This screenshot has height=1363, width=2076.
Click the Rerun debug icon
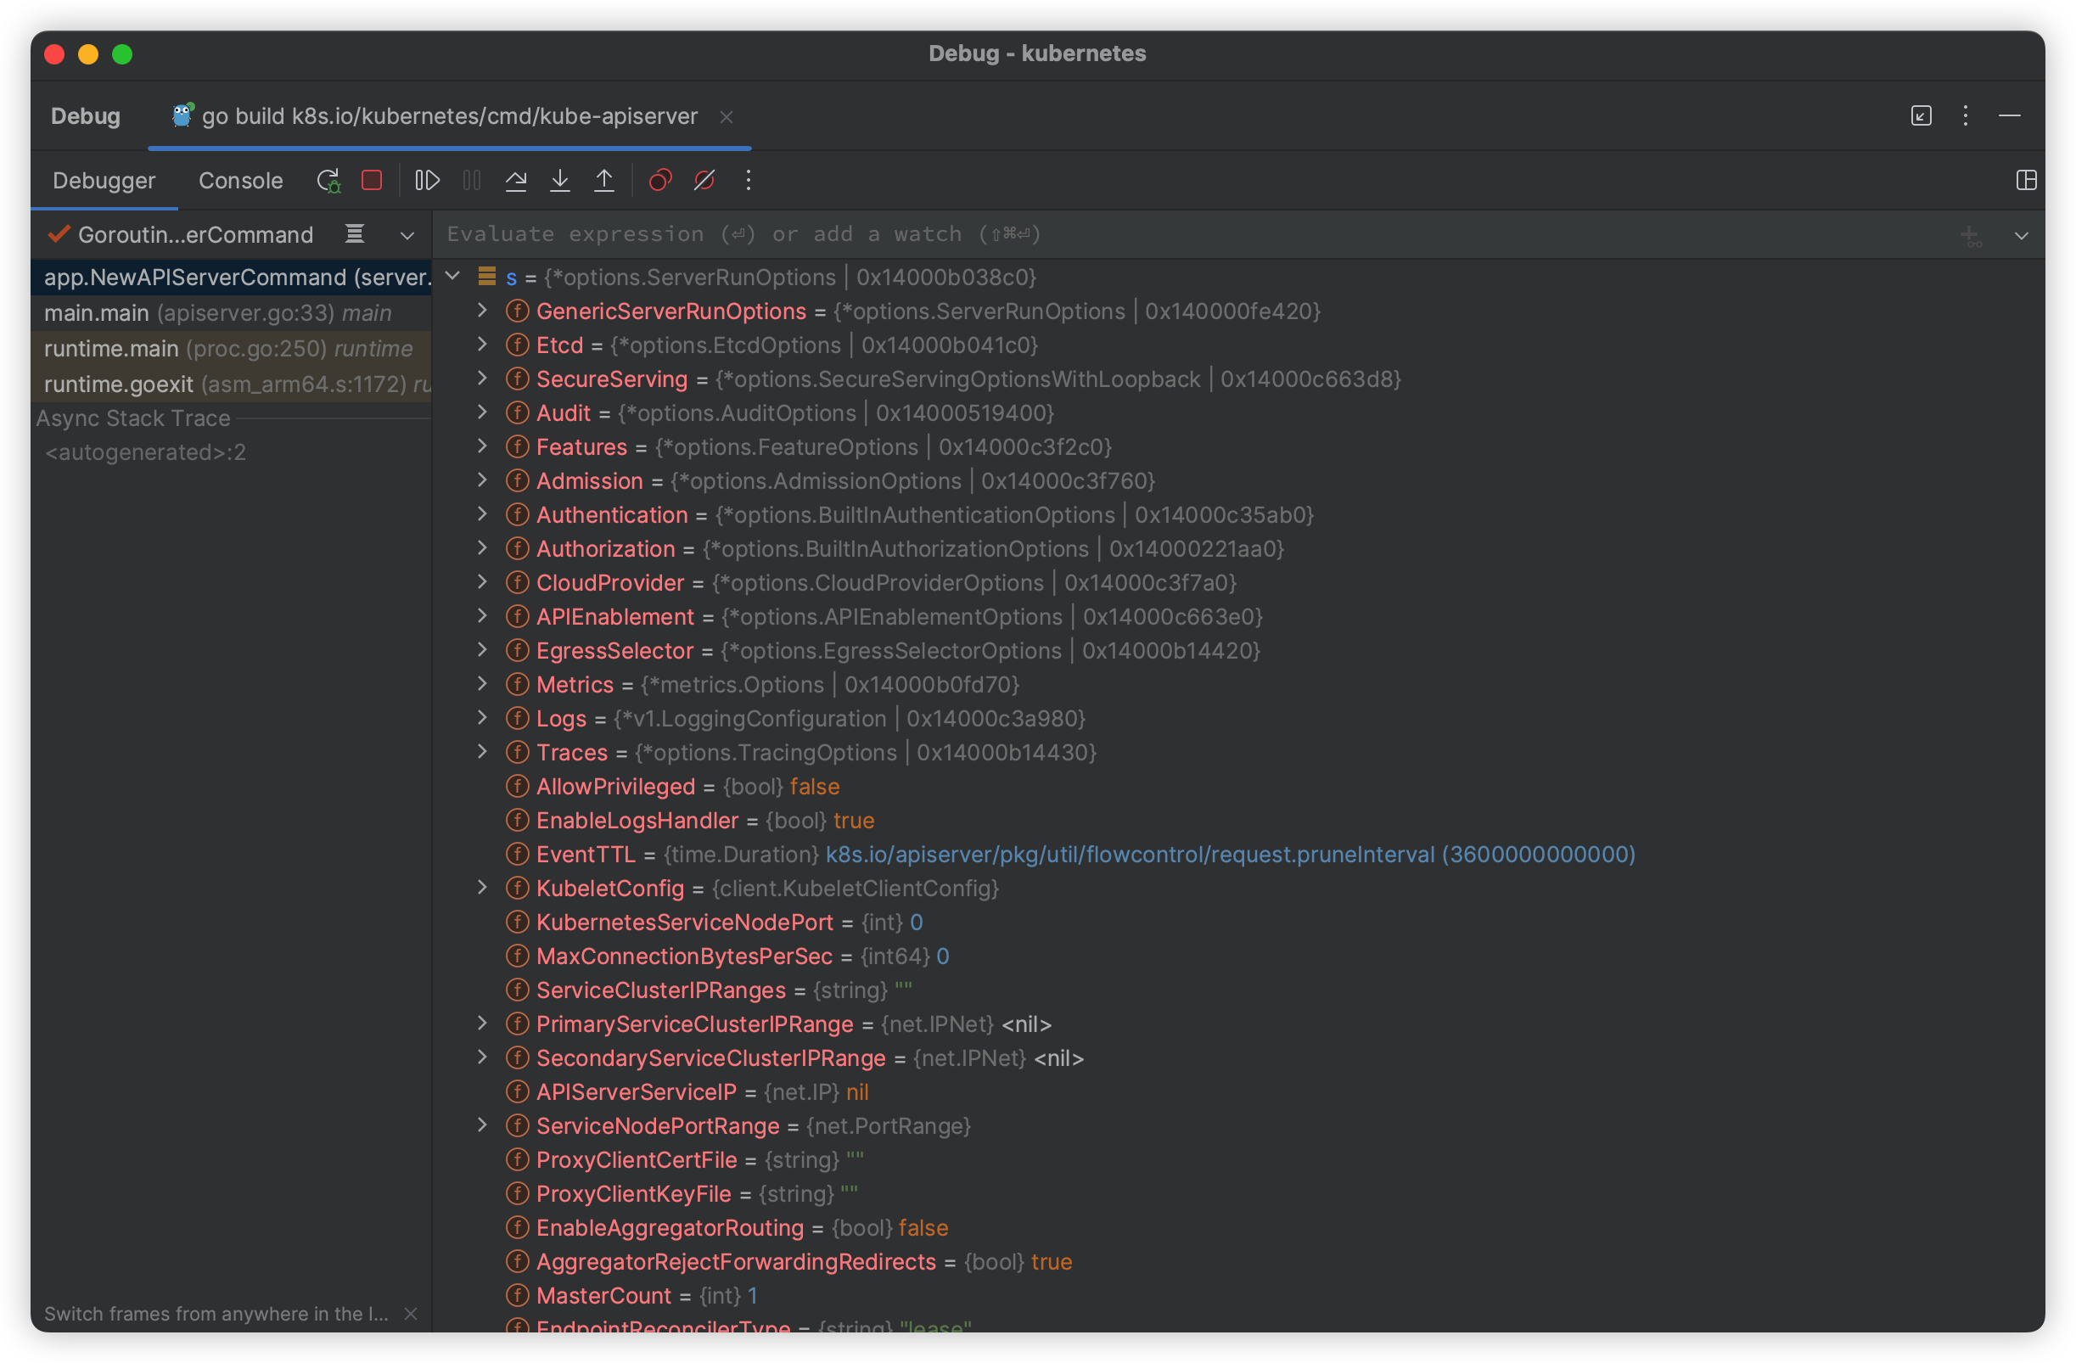tap(328, 181)
